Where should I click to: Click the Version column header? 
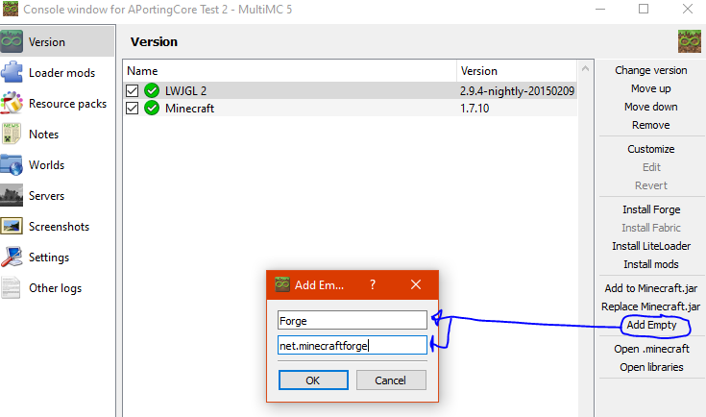pos(517,71)
